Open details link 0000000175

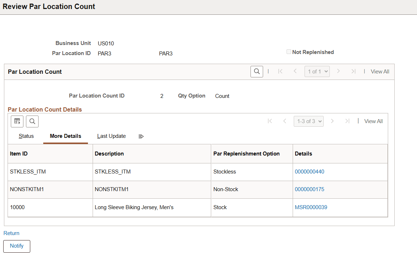pyautogui.click(x=310, y=189)
